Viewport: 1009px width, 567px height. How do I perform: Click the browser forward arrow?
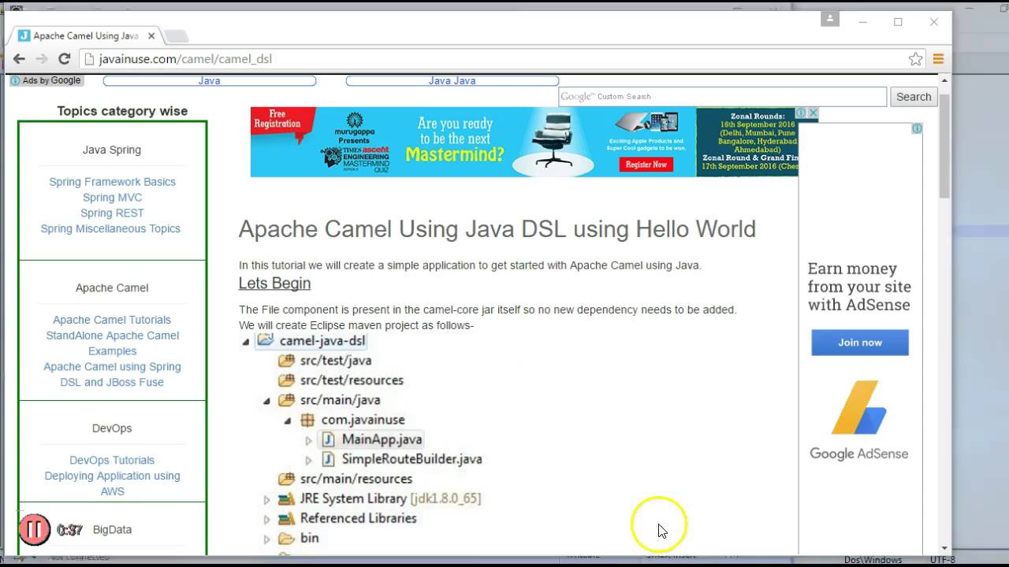tap(42, 59)
